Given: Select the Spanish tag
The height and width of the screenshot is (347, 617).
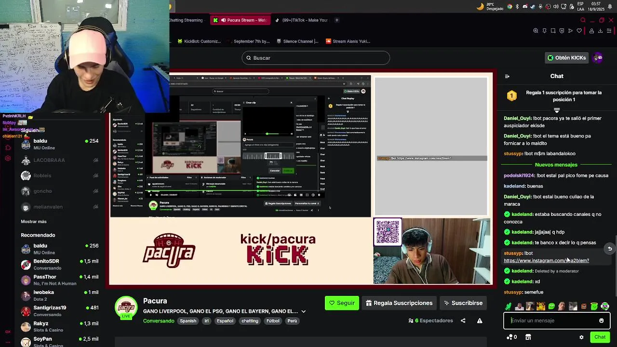Looking at the screenshot, I should pos(188,321).
